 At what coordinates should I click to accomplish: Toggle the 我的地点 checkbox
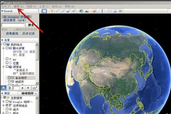pyautogui.click(x=5, y=44)
